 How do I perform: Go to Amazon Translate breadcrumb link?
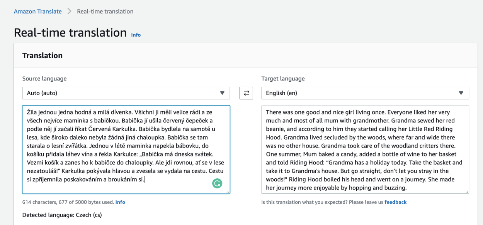pos(38,11)
